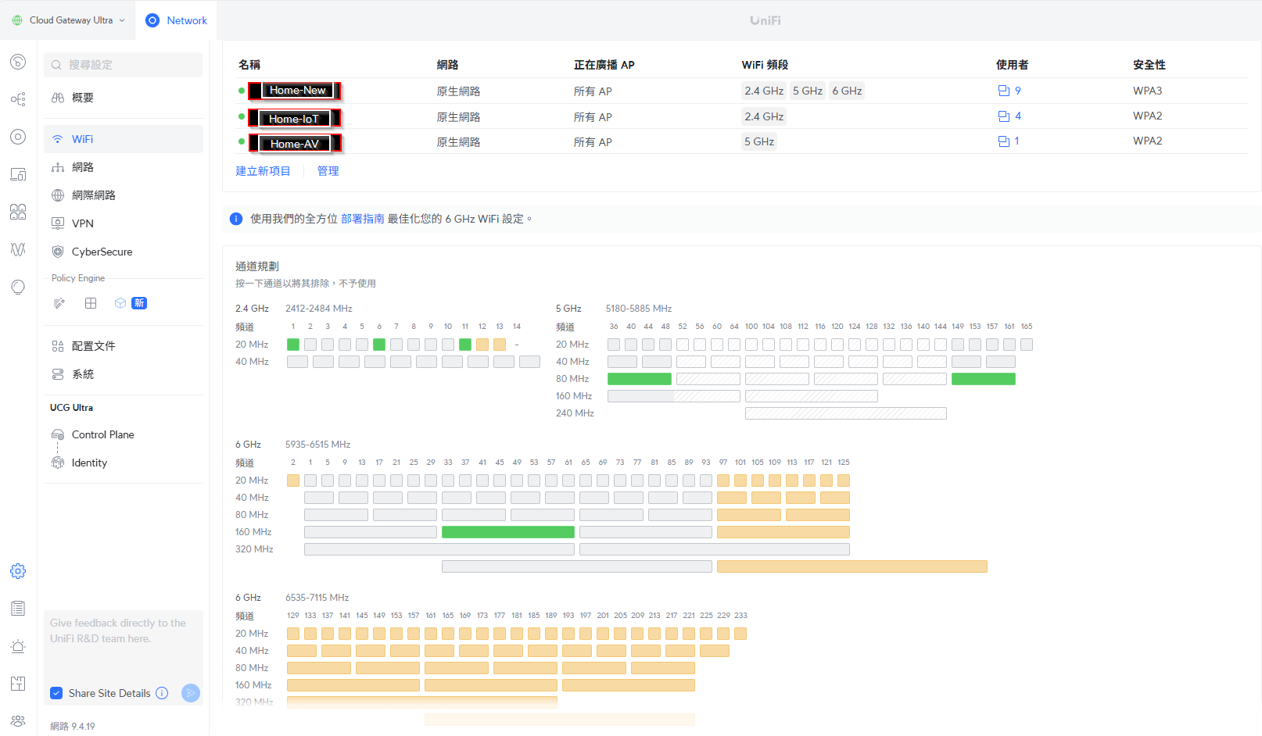Screen dimensions: 1262x736
Task: Click the user count 9 for Home-New
Action: pyautogui.click(x=1017, y=91)
